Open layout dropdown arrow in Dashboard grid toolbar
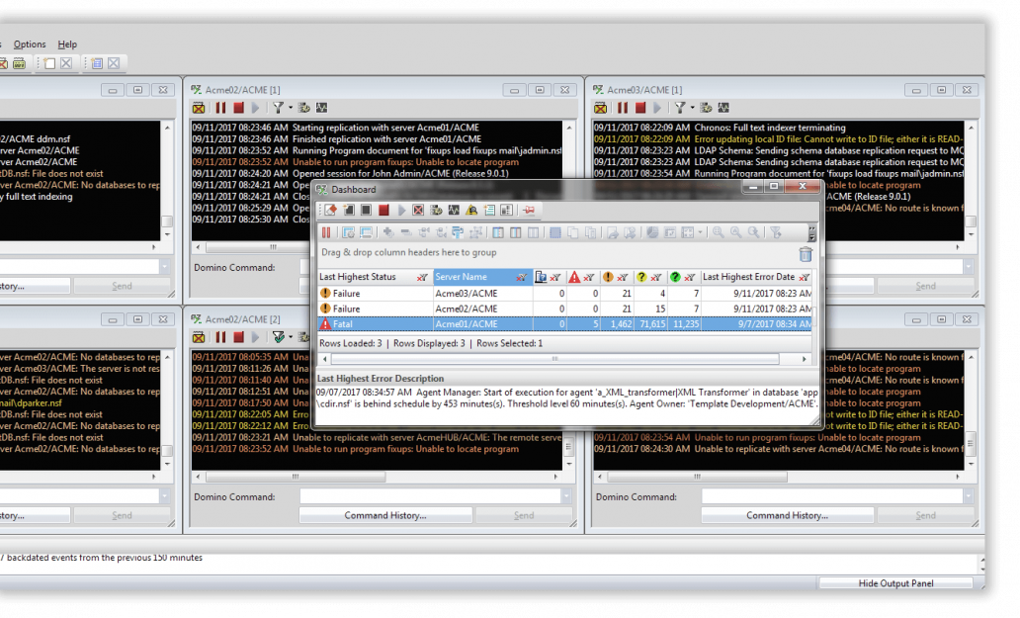Screen dimensions: 1020x618 tap(700, 232)
